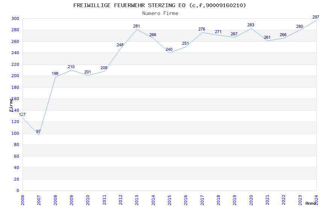Select data label 281 for 2013
The image size is (320, 207).
tap(137, 26)
